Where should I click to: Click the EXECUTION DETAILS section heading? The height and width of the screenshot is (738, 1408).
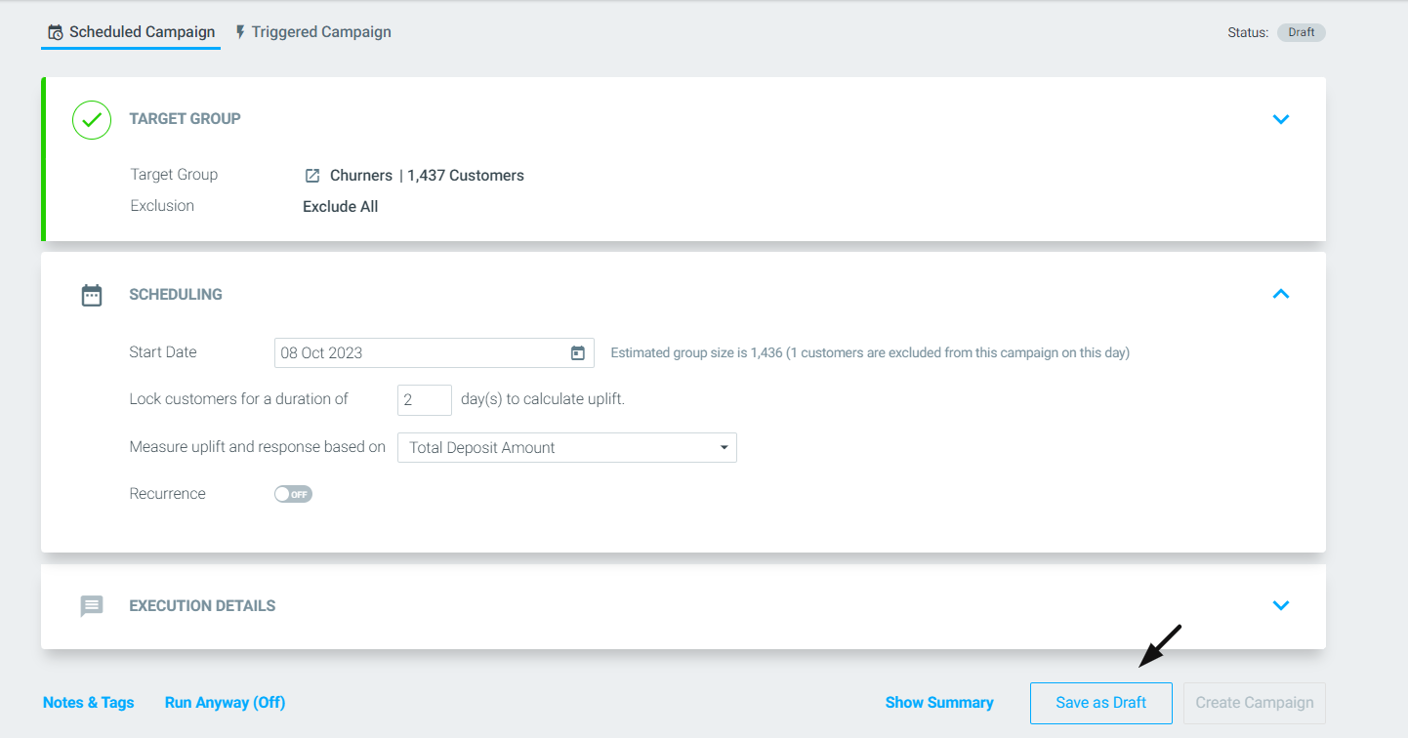point(202,606)
